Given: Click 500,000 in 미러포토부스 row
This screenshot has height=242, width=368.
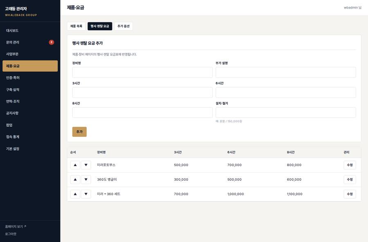Looking at the screenshot, I should [x=181, y=165].
